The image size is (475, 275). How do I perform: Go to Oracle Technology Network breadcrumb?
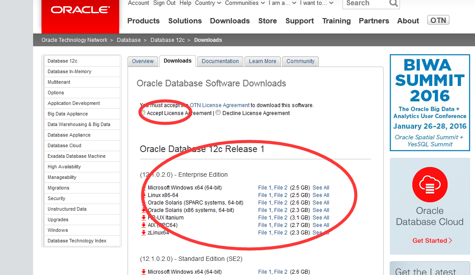74,40
